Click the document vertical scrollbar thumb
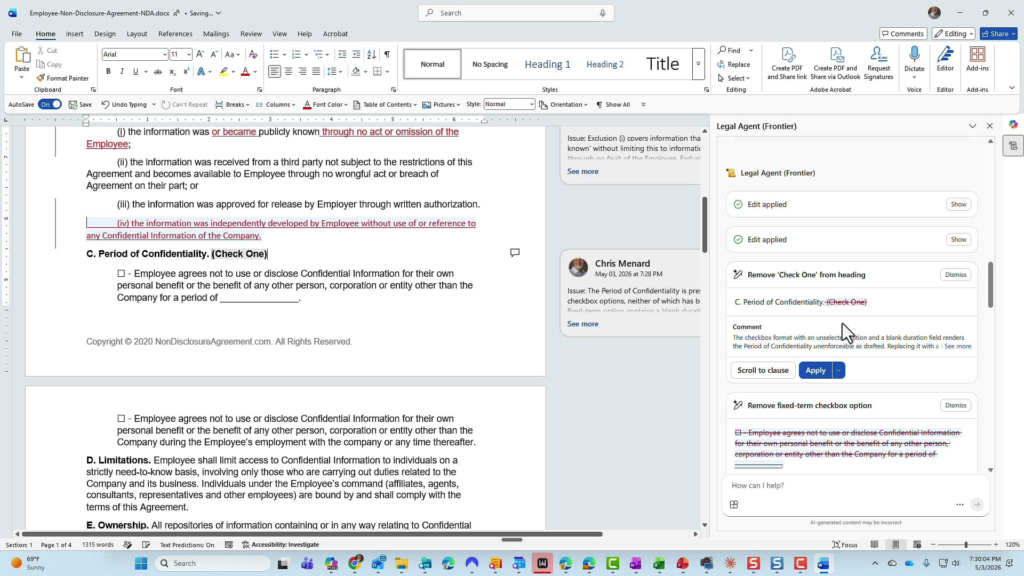The height and width of the screenshot is (576, 1024). pos(705,225)
